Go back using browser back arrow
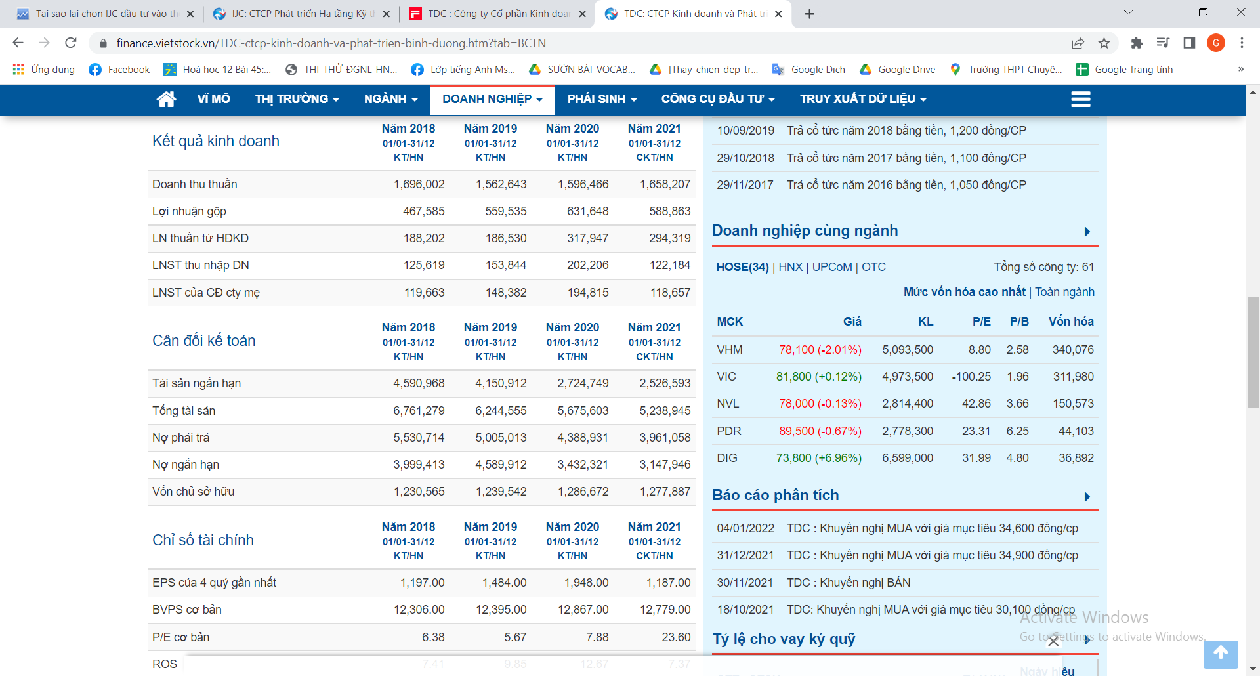 18,43
